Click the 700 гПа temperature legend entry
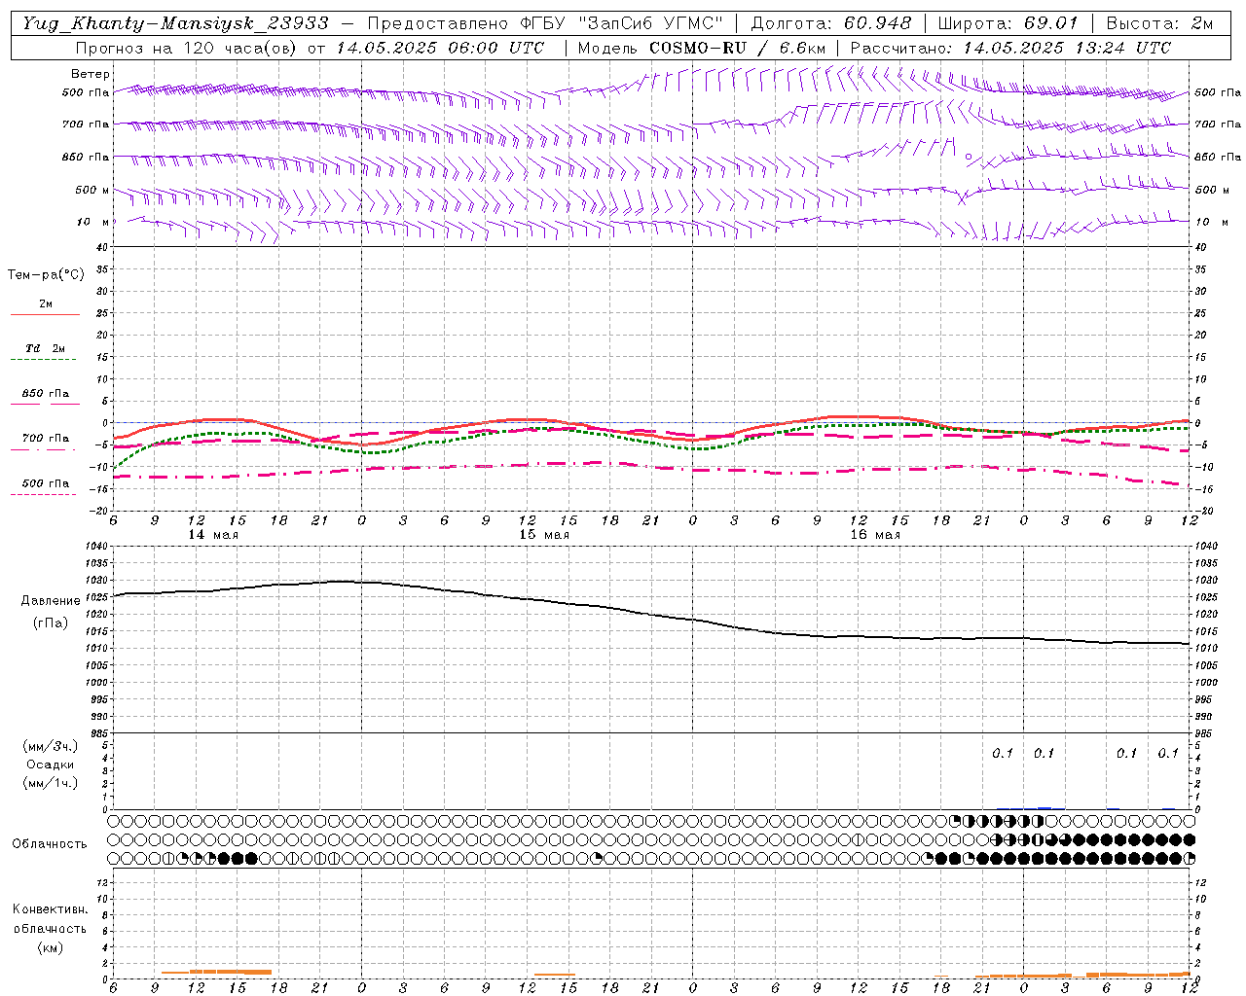This screenshot has width=1246, height=996. tap(46, 439)
